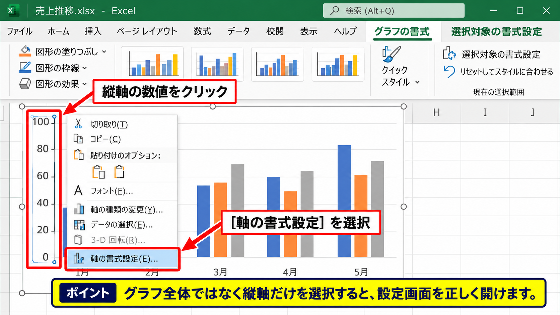Select the third chart style thumbnail
Image resolution: width=560 pixels, height=315 pixels.
277,64
